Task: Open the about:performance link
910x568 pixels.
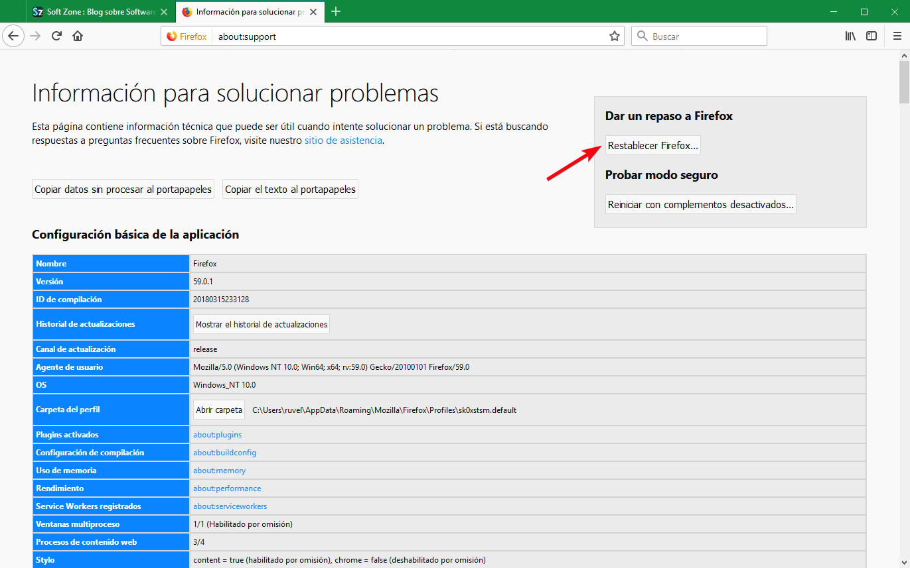Action: coord(227,488)
